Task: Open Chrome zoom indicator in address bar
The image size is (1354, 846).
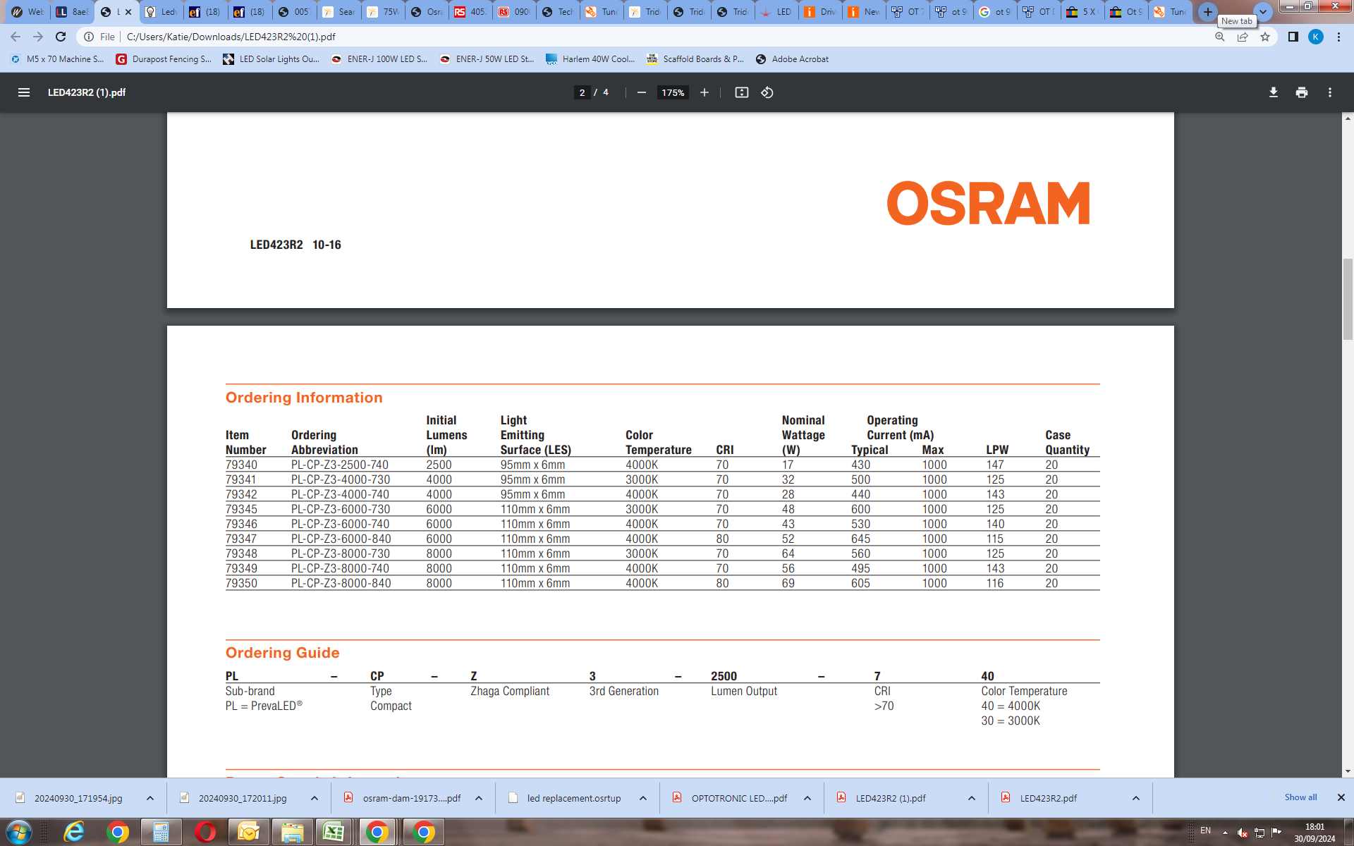Action: click(1219, 37)
